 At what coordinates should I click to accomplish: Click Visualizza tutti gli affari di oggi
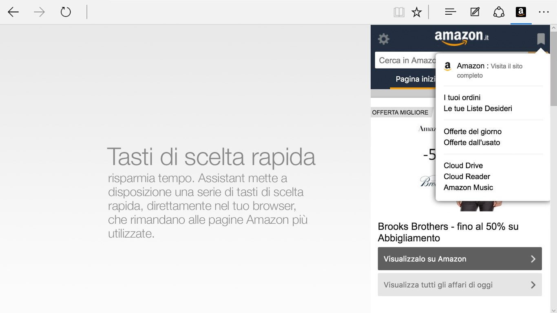460,285
